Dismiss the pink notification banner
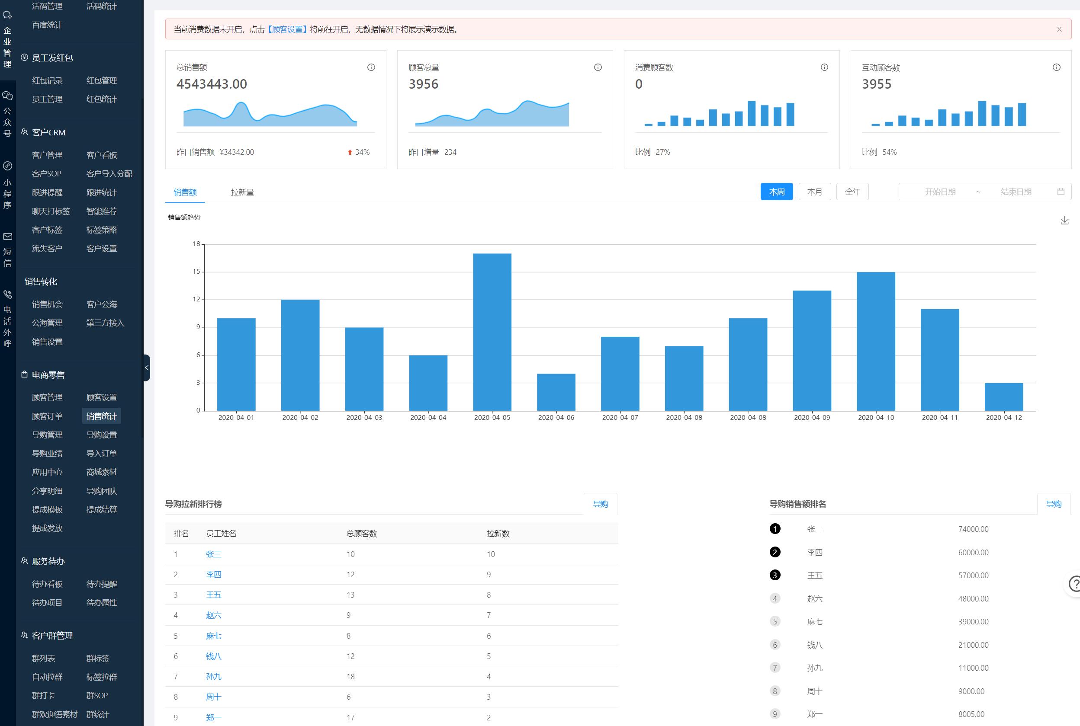 click(1059, 29)
